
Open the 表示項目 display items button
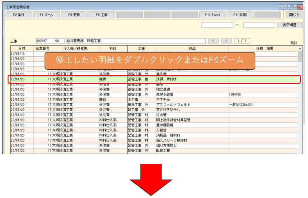coord(290,25)
